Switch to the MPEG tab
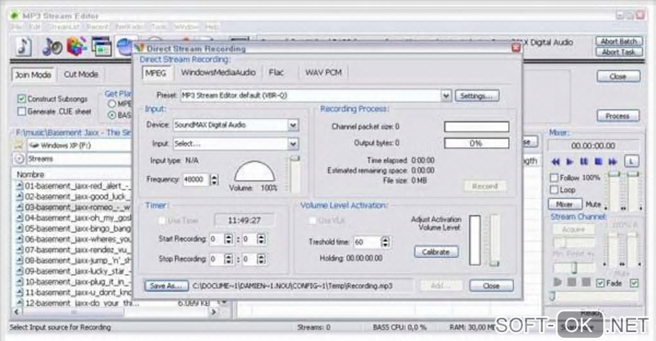This screenshot has height=341, width=656. [156, 73]
